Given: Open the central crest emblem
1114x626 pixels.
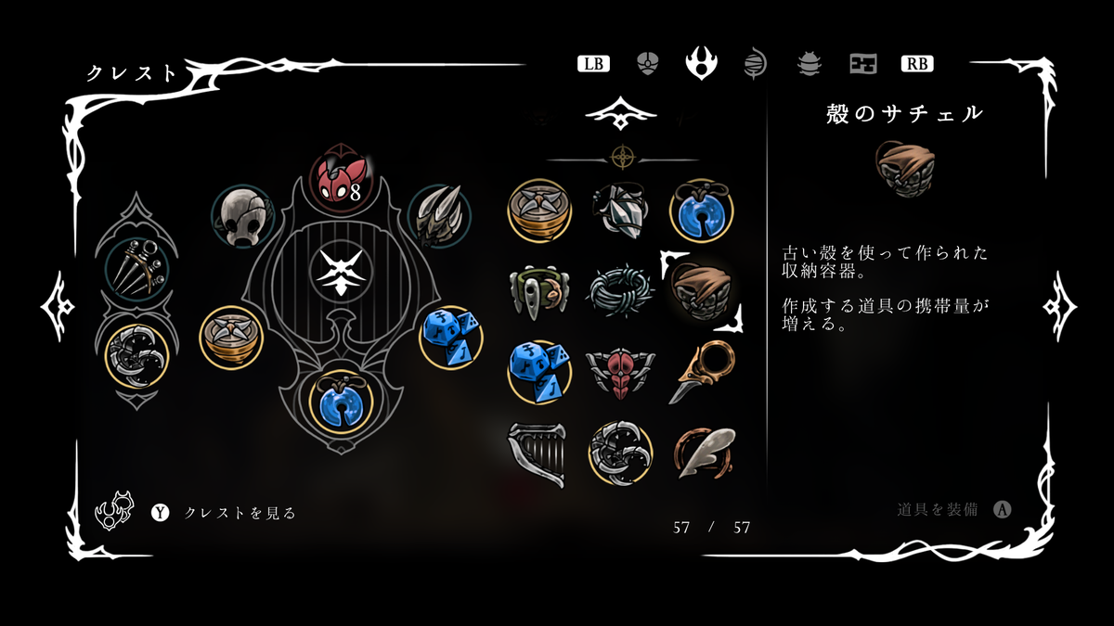Looking at the screenshot, I should pyautogui.click(x=341, y=271).
